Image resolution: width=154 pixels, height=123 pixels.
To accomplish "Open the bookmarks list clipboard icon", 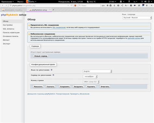I will (x=110, y=5).
